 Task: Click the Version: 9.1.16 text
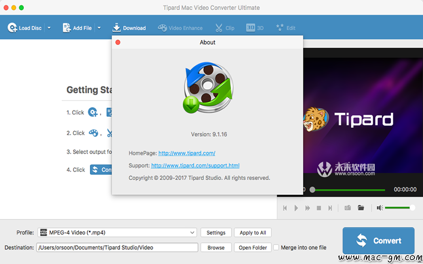(x=209, y=134)
